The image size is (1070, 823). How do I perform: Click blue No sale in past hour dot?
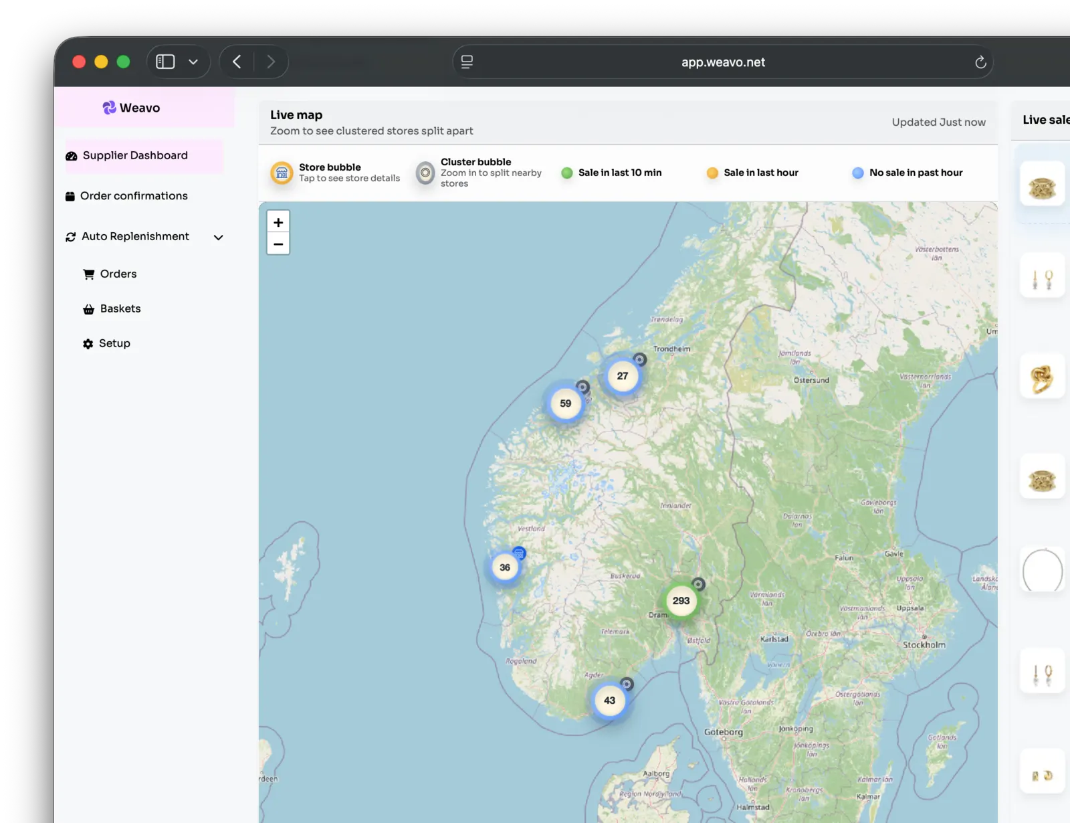[x=858, y=173]
